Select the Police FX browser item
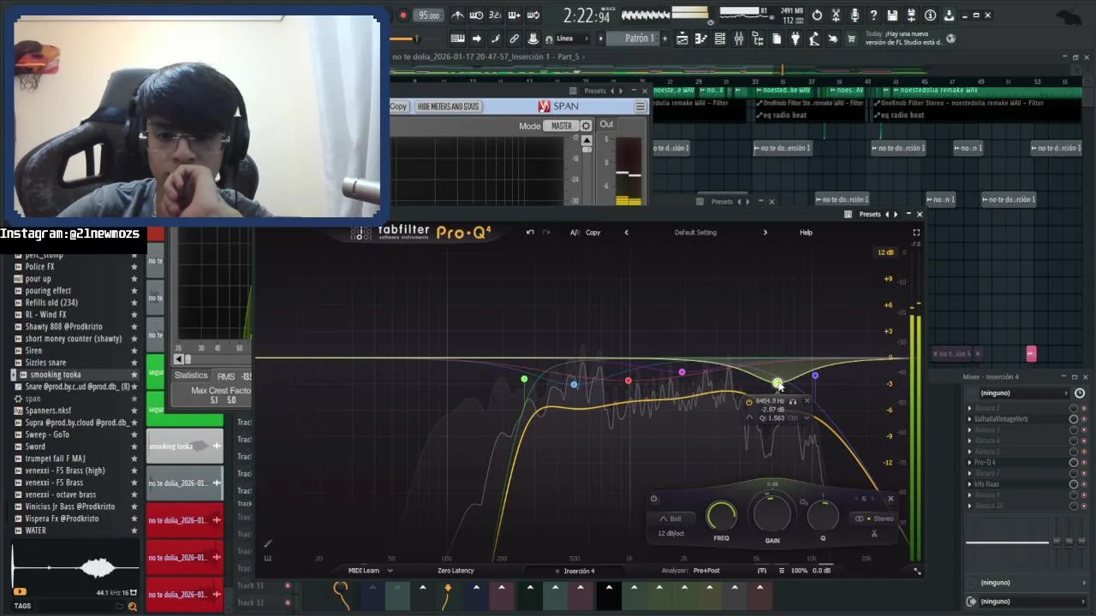This screenshot has height=616, width=1096. (x=39, y=267)
